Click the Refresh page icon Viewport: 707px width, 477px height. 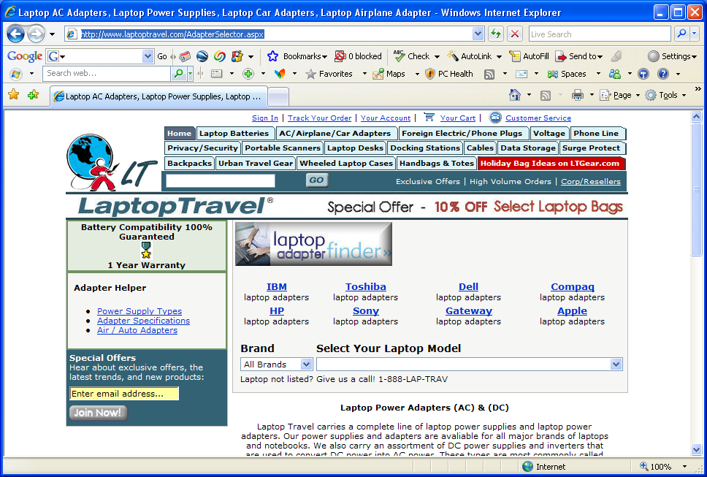coord(496,34)
